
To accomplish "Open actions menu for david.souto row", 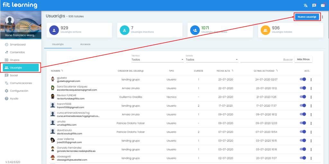I will [x=311, y=132].
